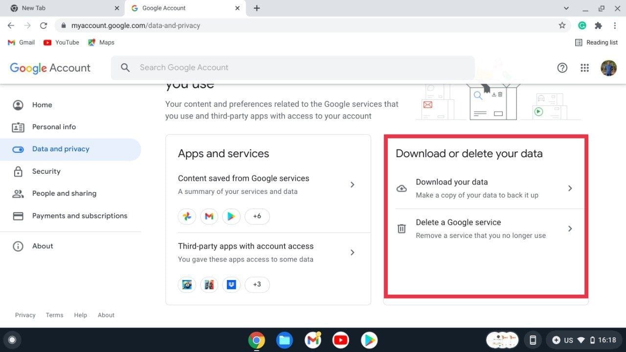The height and width of the screenshot is (352, 626).
Task: Open Files app from the shelf
Action: pyautogui.click(x=284, y=340)
